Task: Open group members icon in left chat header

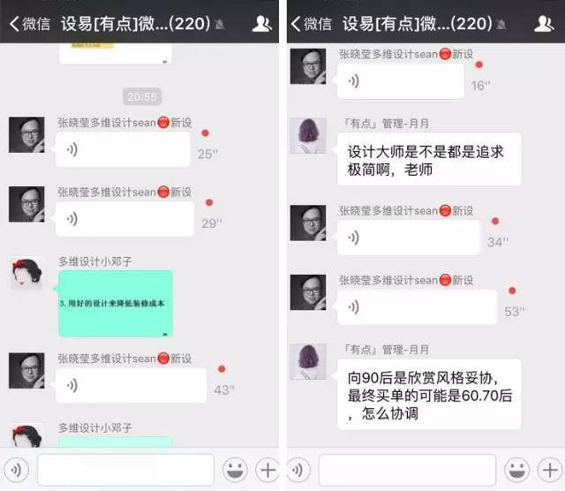Action: [261, 24]
